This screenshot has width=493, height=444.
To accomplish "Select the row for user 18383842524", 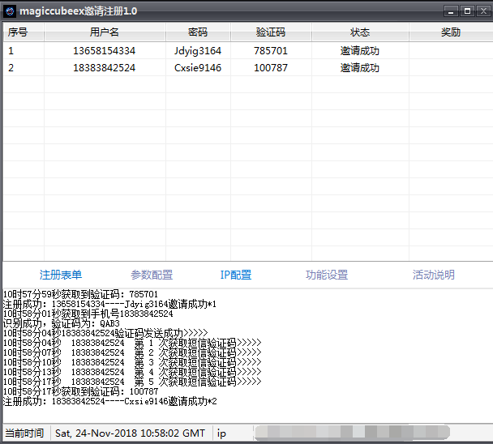I will 105,67.
